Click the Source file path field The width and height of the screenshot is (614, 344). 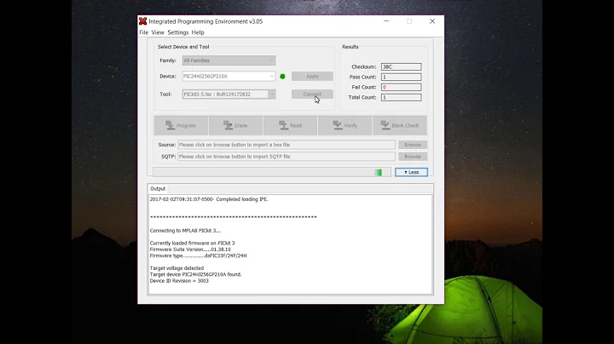coord(287,145)
